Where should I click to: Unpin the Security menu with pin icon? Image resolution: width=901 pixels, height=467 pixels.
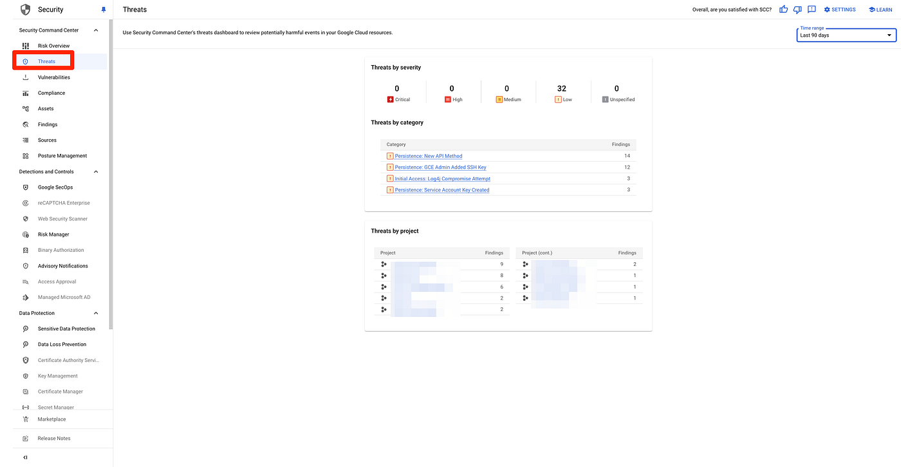[104, 10]
